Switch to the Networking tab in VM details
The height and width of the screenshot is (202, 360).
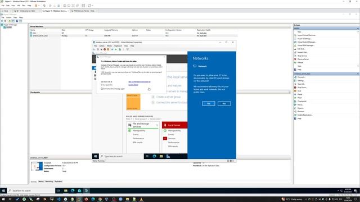pos(49,182)
